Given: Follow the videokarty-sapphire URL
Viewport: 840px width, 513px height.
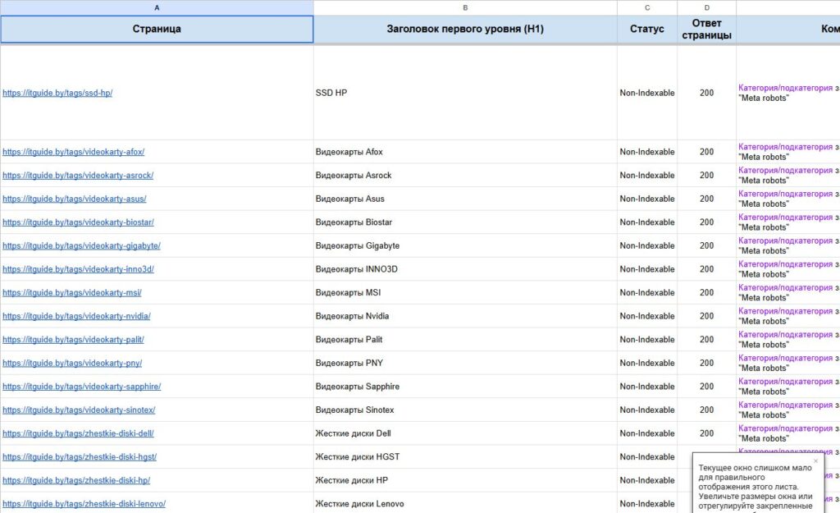Looking at the screenshot, I should click(81, 387).
